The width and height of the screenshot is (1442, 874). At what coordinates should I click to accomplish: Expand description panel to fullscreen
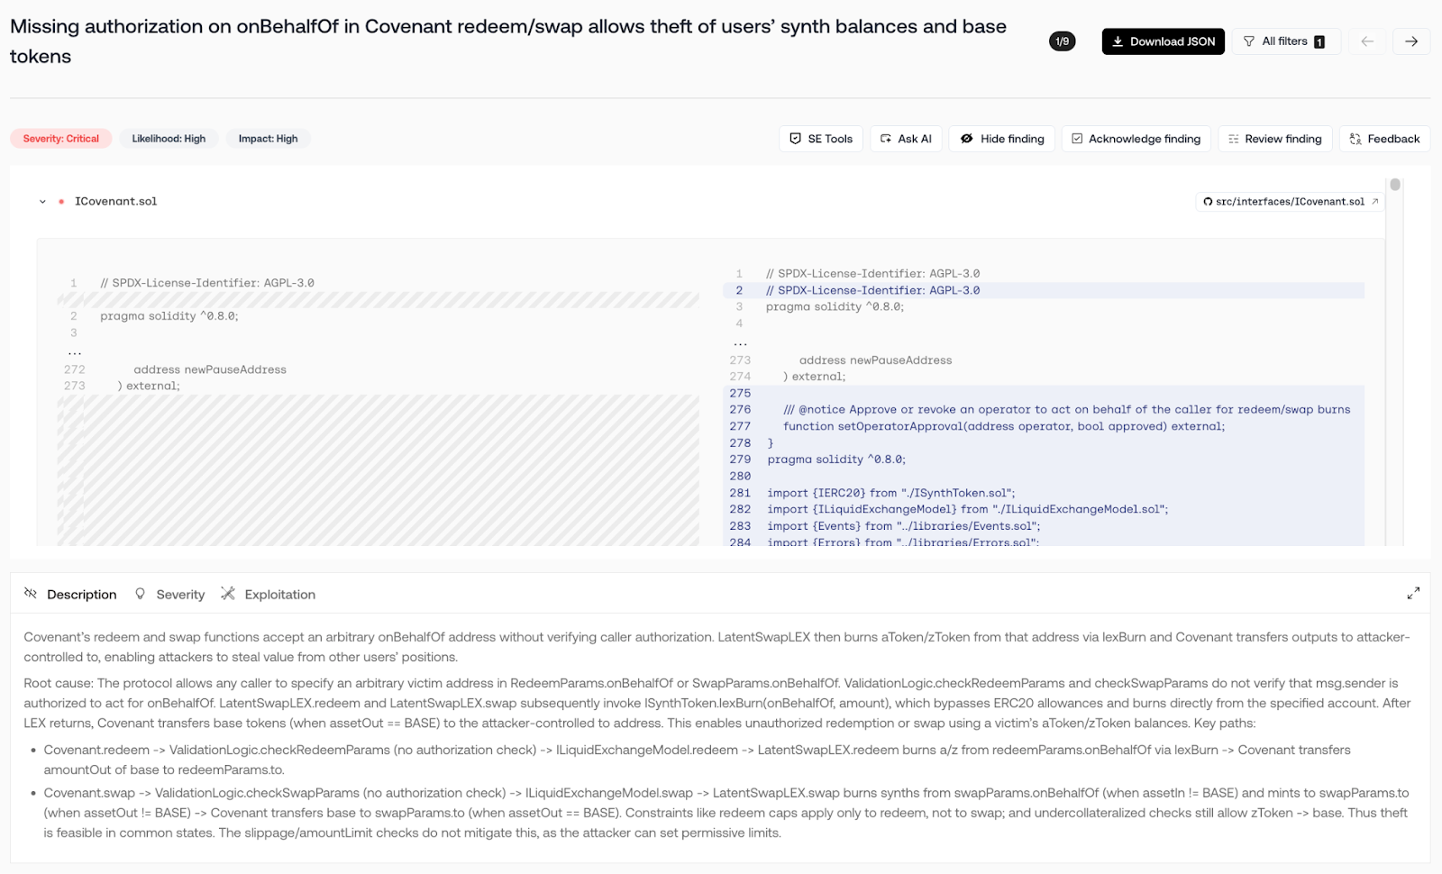pyautogui.click(x=1413, y=593)
